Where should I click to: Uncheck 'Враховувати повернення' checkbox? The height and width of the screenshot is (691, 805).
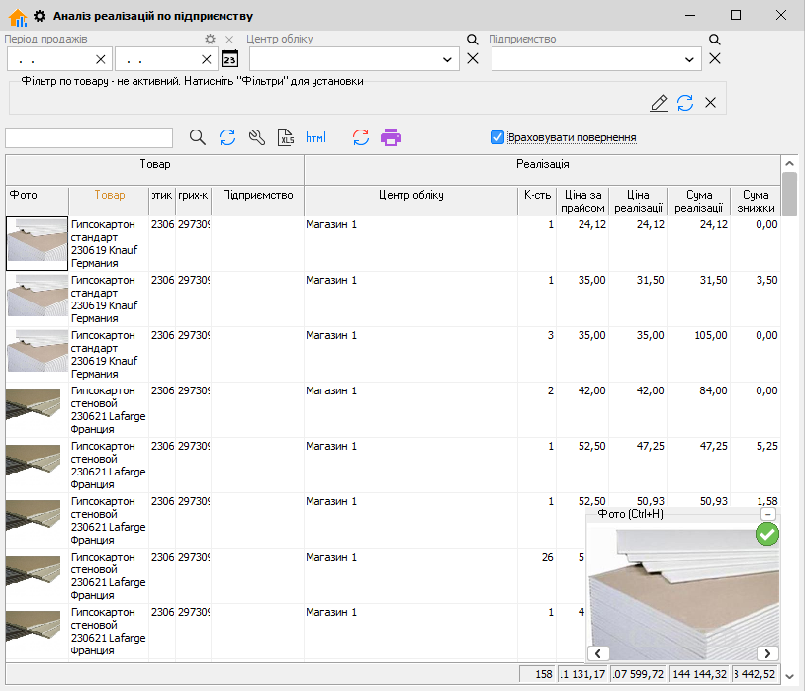pos(497,137)
